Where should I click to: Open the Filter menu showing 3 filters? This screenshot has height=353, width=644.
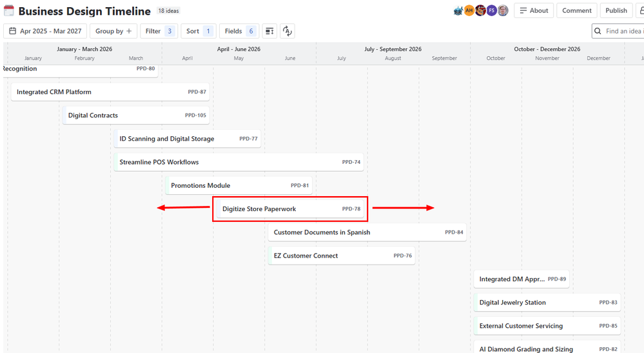[x=159, y=31]
